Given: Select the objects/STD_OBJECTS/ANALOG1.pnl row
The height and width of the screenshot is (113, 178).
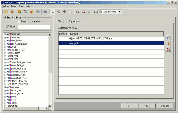Looking at the screenshot, I should 111,39.
